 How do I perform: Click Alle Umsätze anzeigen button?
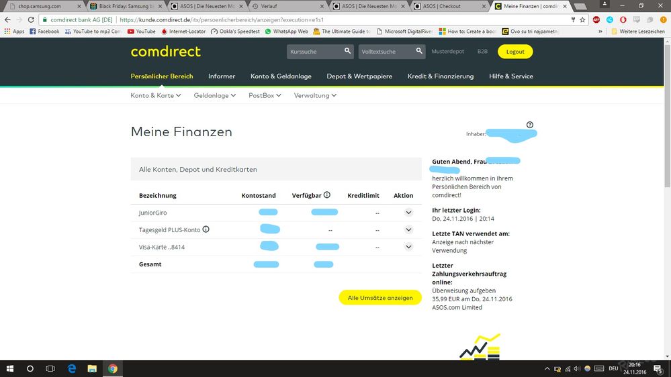tap(380, 297)
